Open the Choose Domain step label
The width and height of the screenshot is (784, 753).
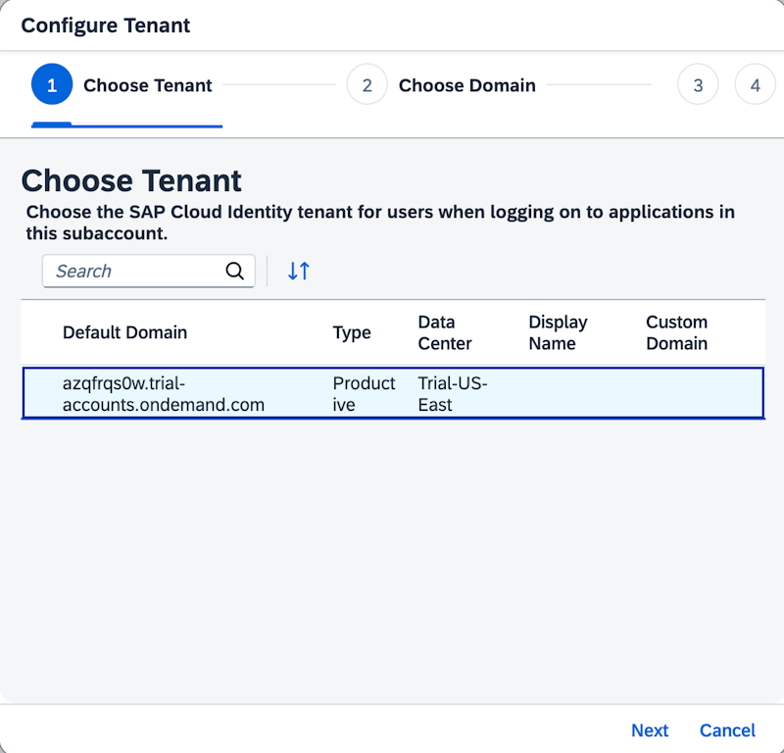click(466, 85)
